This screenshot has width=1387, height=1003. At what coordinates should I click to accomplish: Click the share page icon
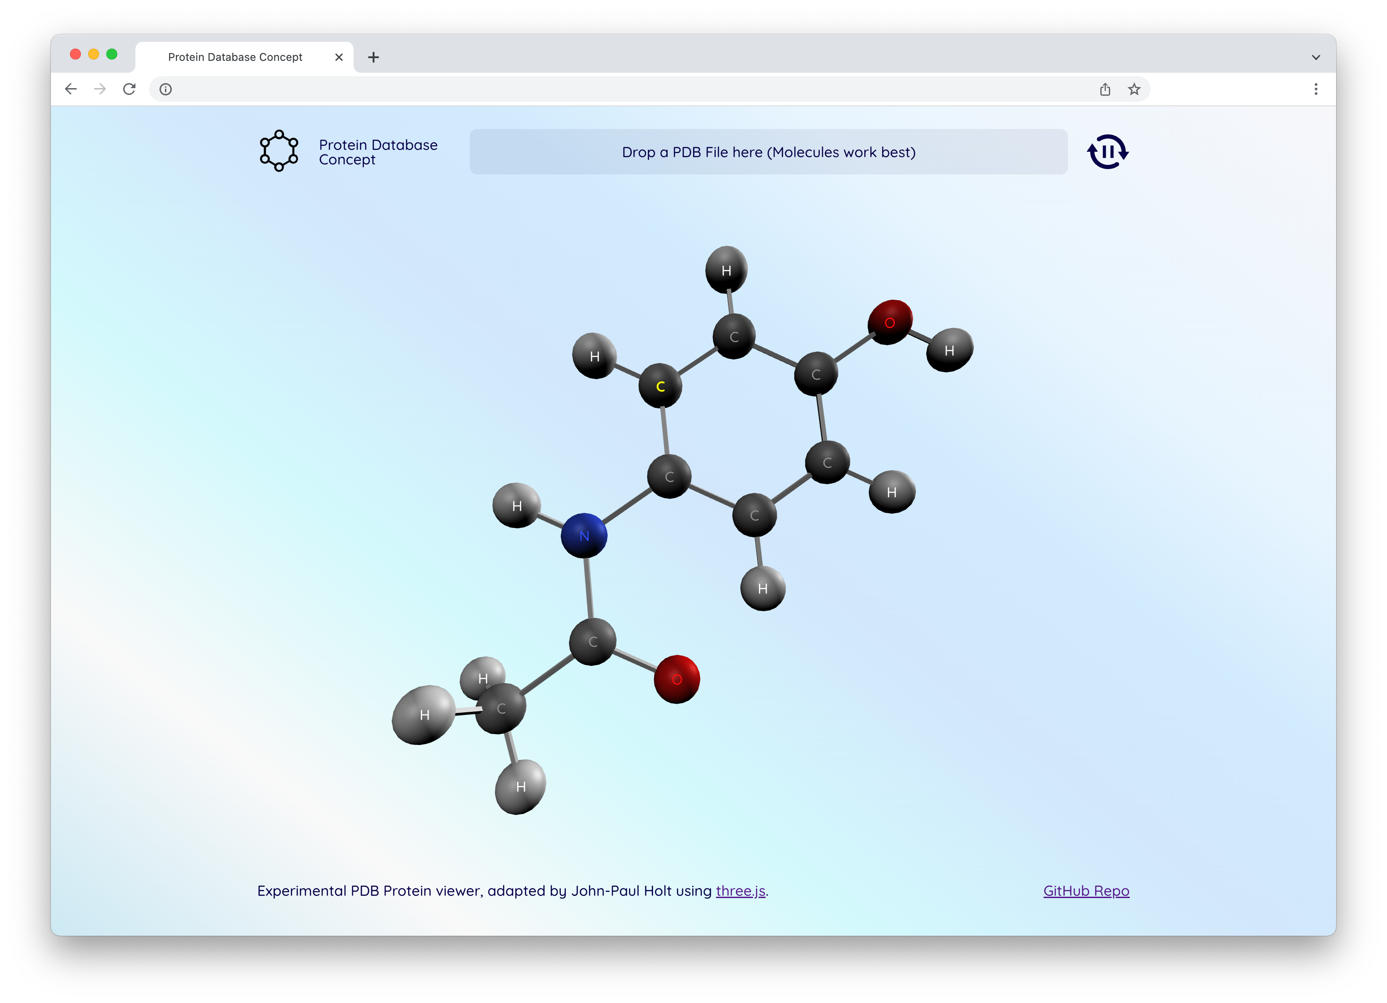click(1104, 89)
